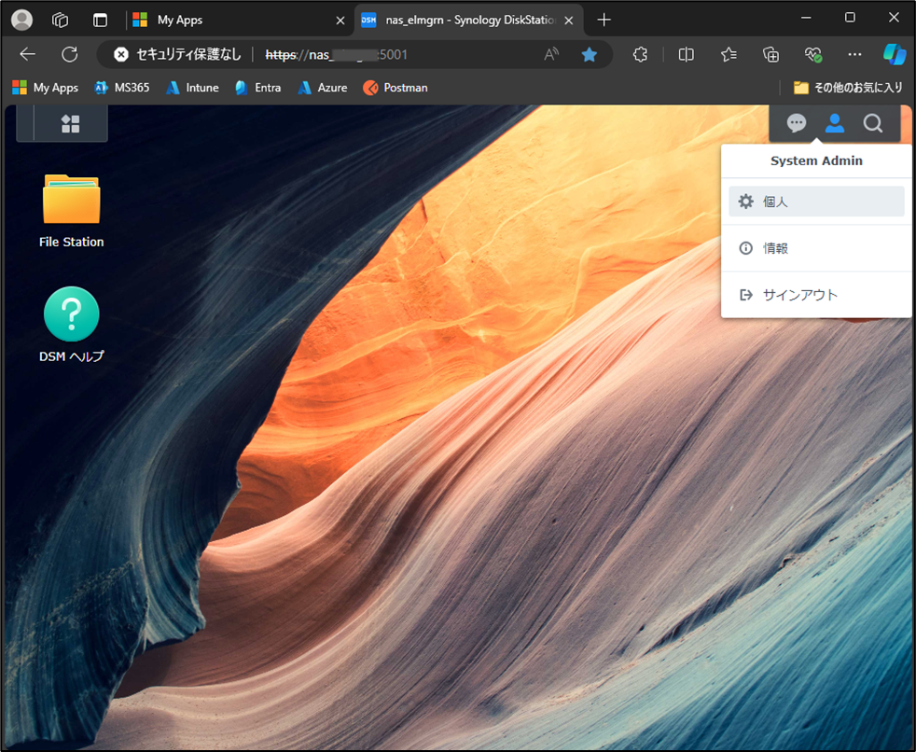The height and width of the screenshot is (752, 916).
Task: Open Browser essentials heart icon
Action: coord(813,55)
